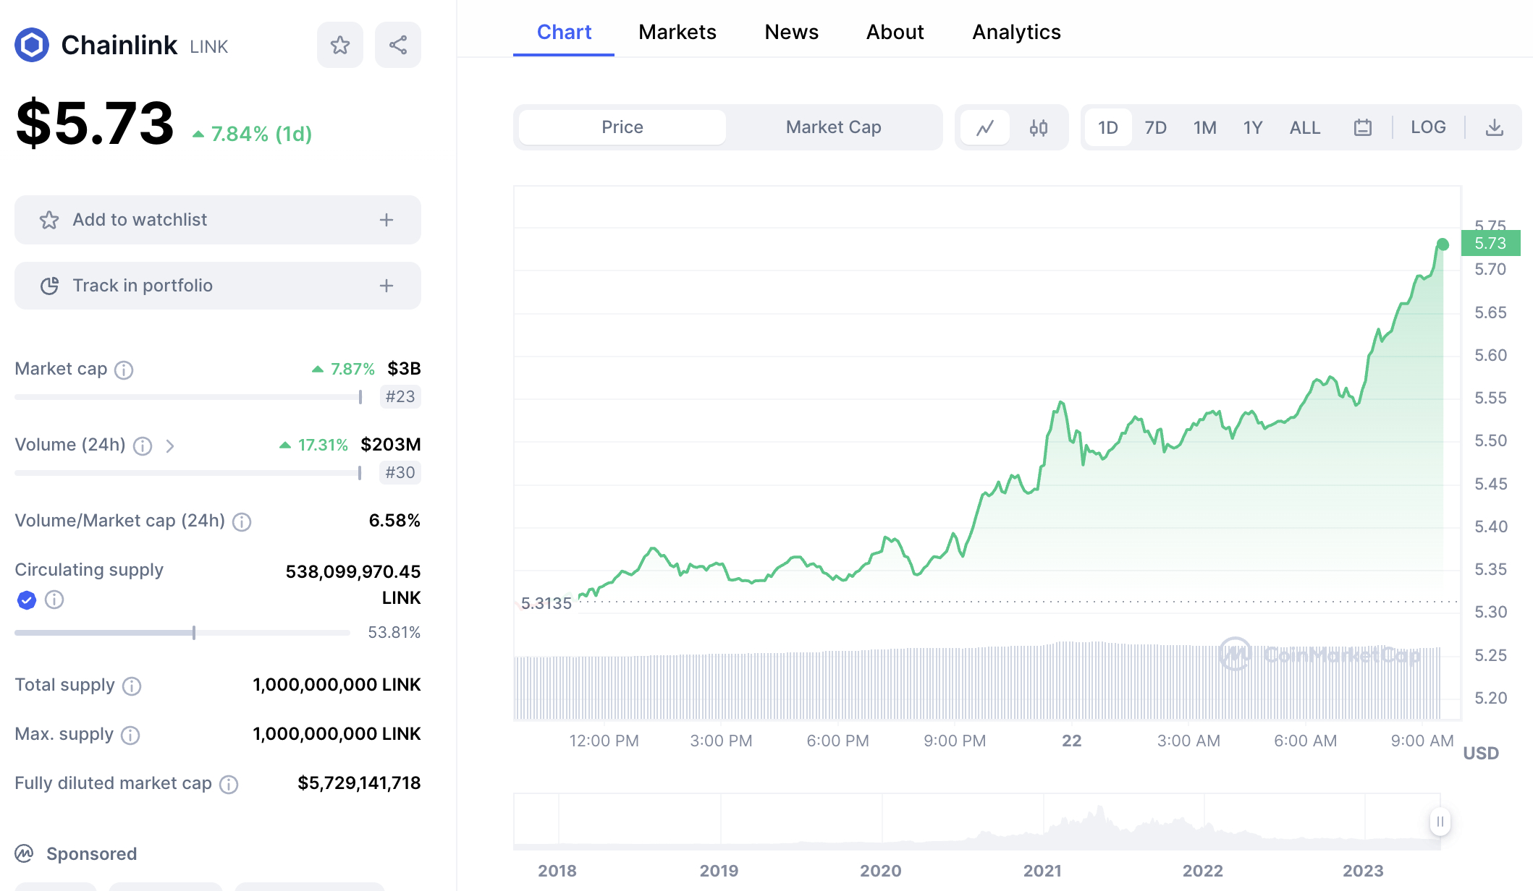Select the 7D time range
Screen dimensions: 1533x891
pyautogui.click(x=1155, y=128)
